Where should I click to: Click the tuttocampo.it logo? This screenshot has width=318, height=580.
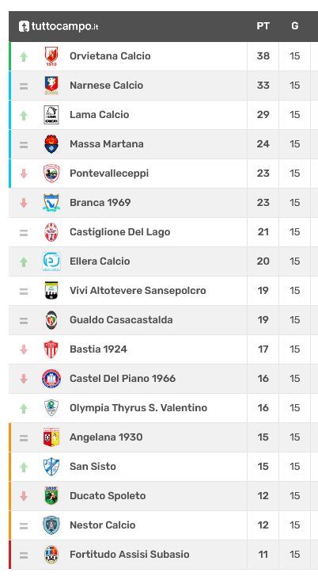point(59,26)
